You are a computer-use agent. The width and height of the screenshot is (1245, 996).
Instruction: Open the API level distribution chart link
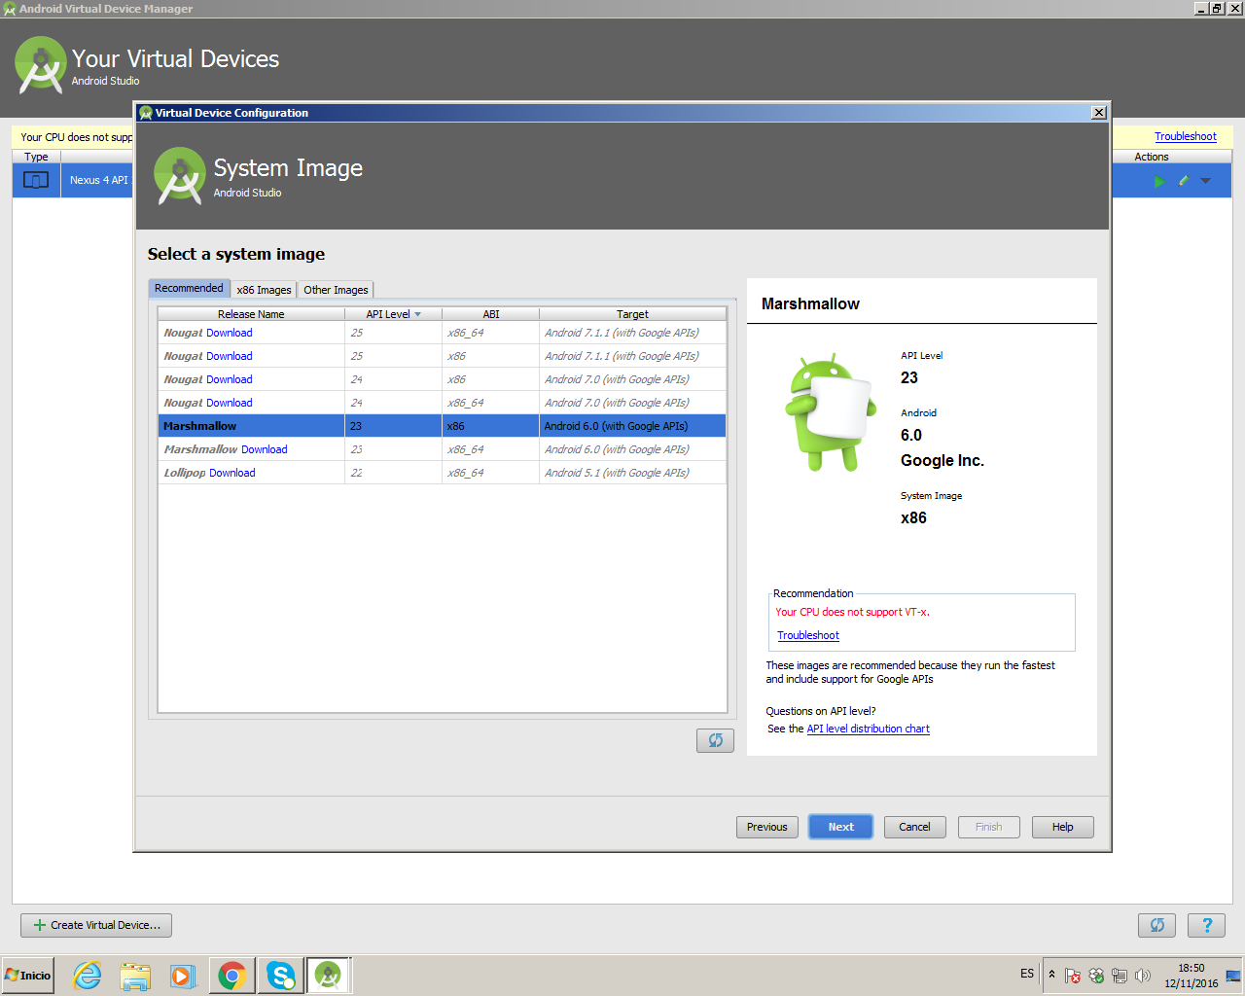coord(869,729)
